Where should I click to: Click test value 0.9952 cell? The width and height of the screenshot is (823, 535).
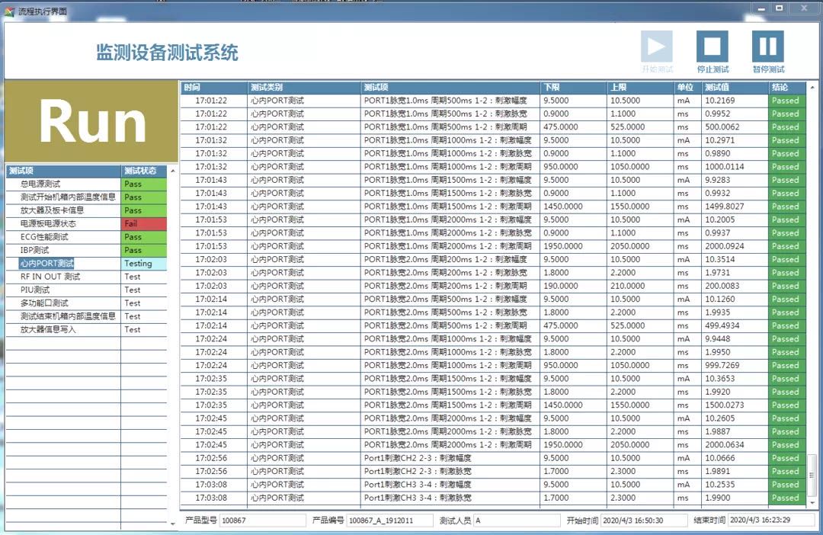735,114
